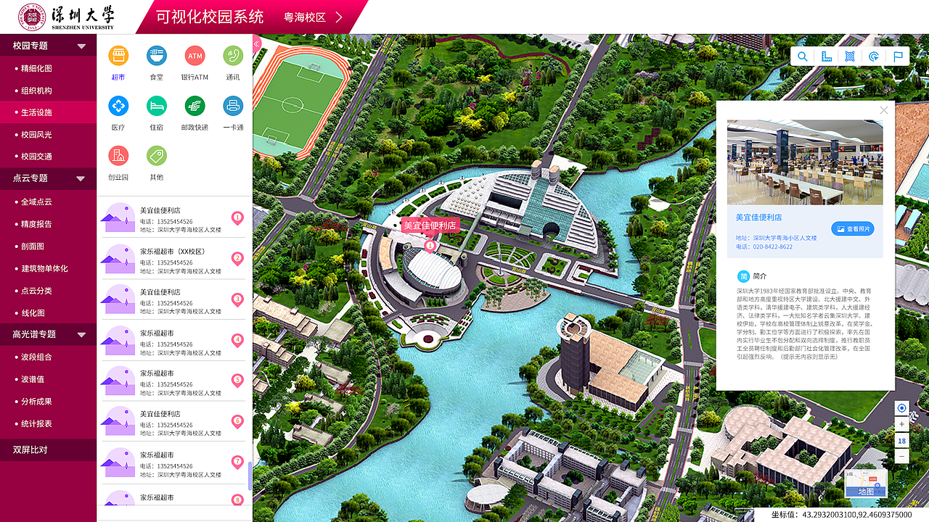Click the 查看照片 view photos button

pos(853,229)
